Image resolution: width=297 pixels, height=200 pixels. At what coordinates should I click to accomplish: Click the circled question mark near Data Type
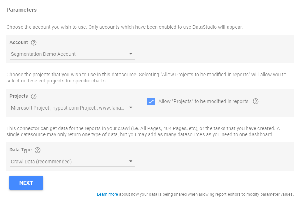pos(38,150)
